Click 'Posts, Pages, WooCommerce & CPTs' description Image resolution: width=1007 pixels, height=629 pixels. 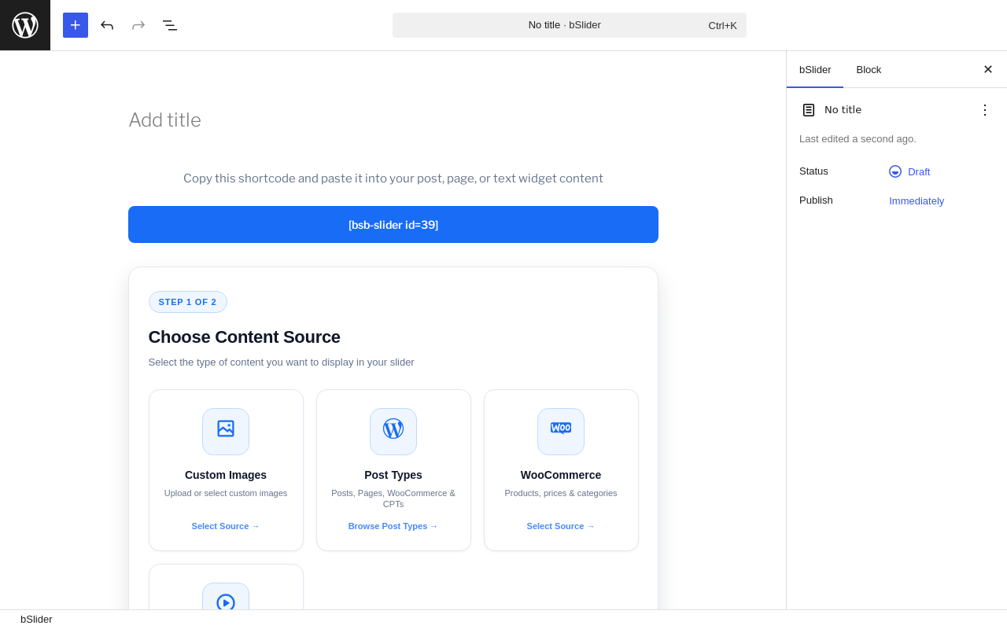click(393, 498)
